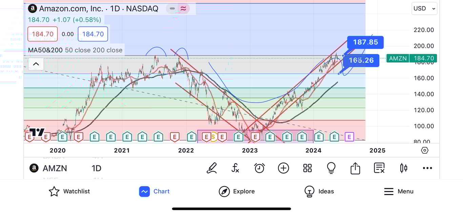
Task: Select the 165.26 drawing price label
Action: click(x=361, y=60)
